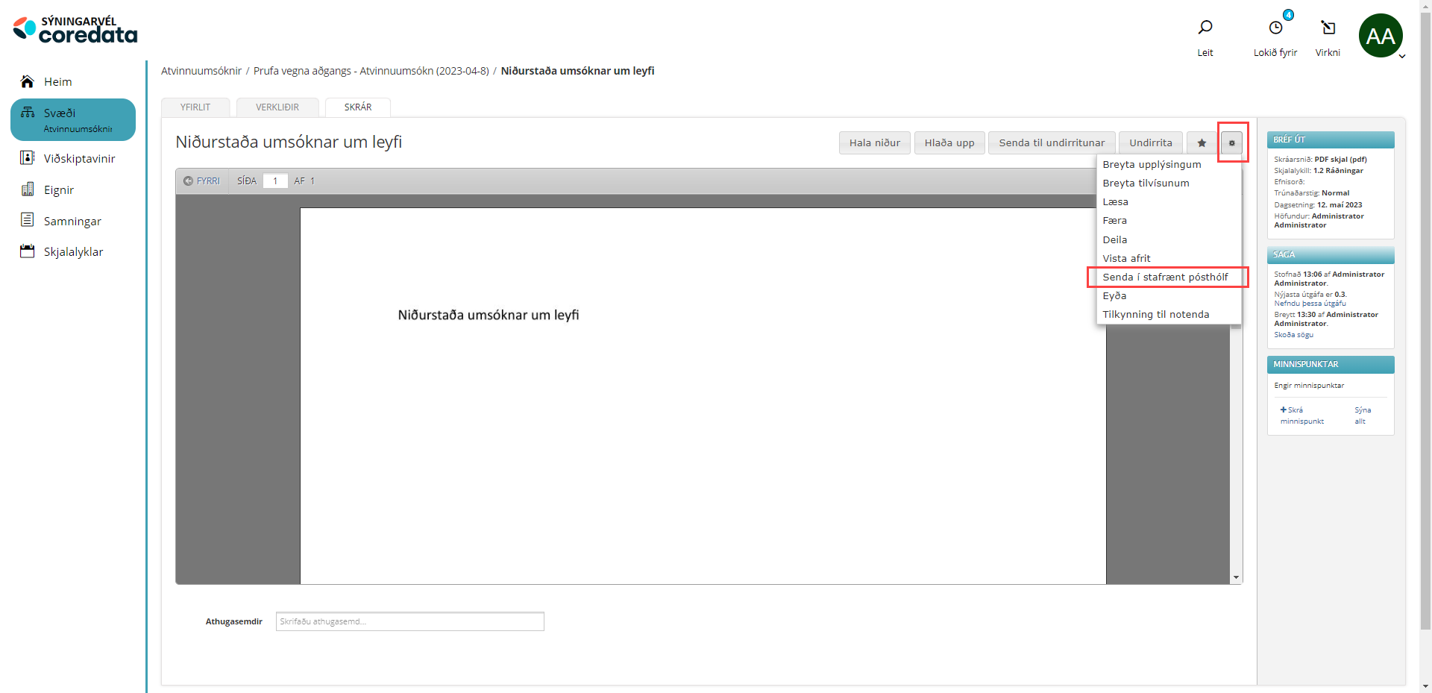The image size is (1432, 693).
Task: Go to Heim in the sidebar
Action: point(57,82)
